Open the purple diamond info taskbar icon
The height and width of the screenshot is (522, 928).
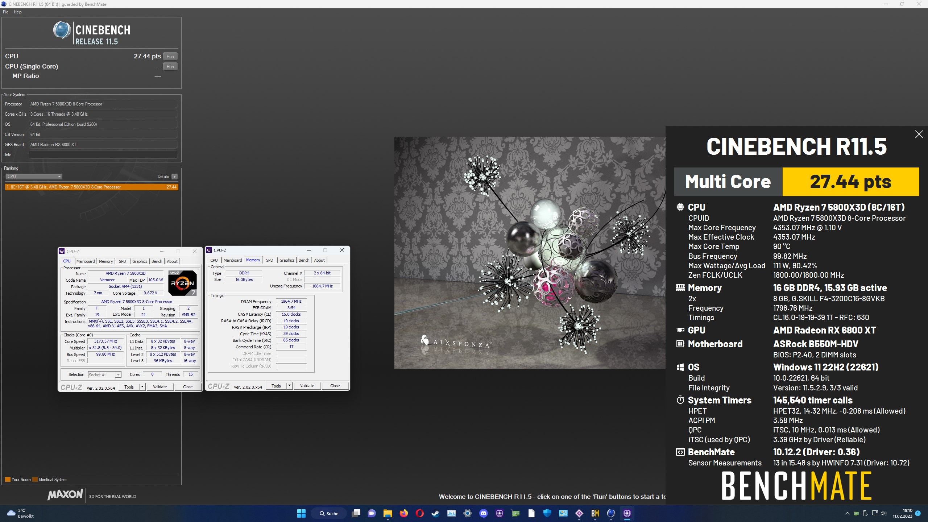coord(579,513)
